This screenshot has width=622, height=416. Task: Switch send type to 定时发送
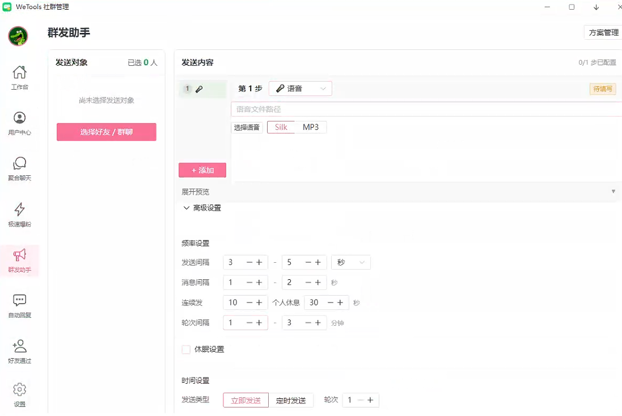pyautogui.click(x=291, y=400)
